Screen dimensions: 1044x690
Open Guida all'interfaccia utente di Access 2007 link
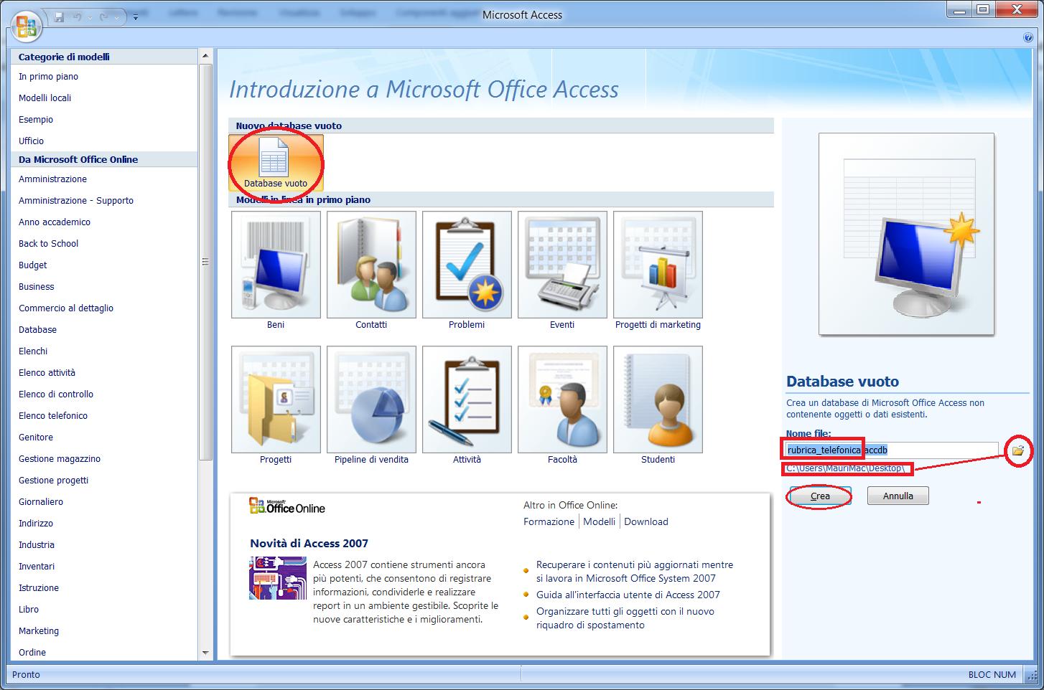[x=628, y=595]
